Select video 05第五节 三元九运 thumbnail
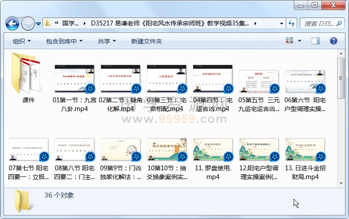Screen dimensions: 349x219 (x=259, y=81)
